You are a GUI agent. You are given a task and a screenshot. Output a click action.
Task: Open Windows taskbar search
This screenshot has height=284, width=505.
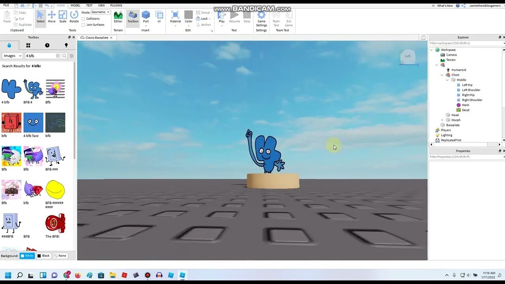19,275
